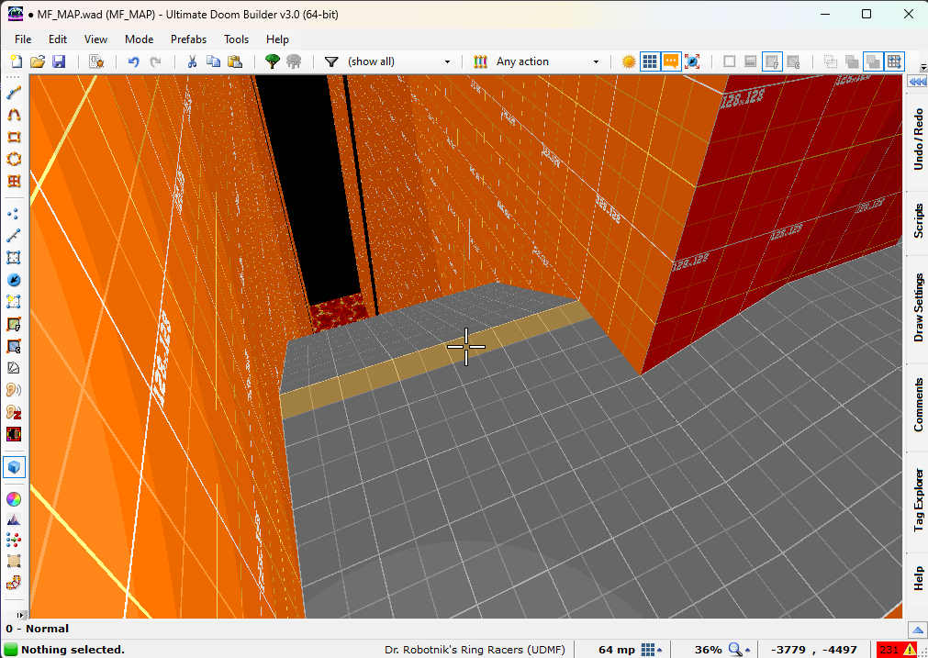Undo the last action
Image resolution: width=928 pixels, height=658 pixels.
[134, 61]
